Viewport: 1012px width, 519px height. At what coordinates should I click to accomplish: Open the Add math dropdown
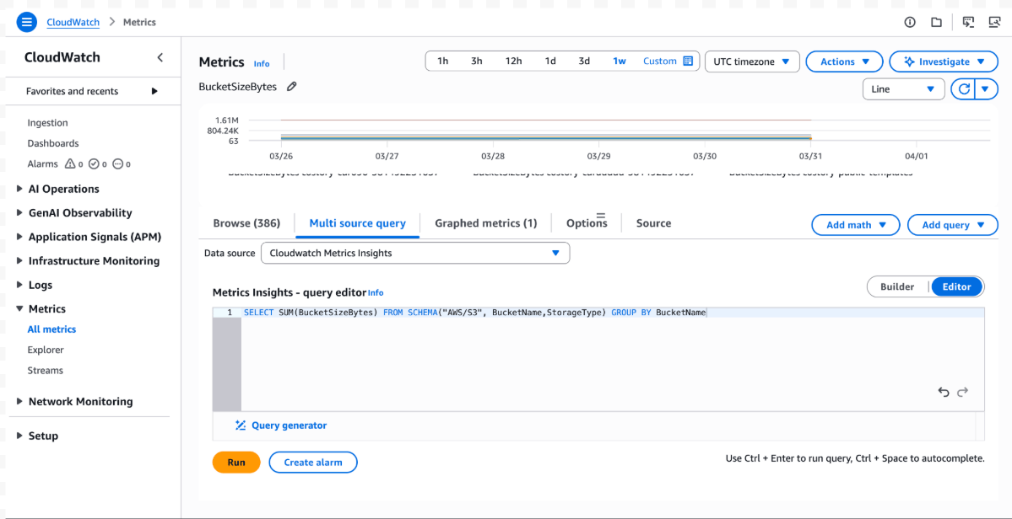click(855, 225)
